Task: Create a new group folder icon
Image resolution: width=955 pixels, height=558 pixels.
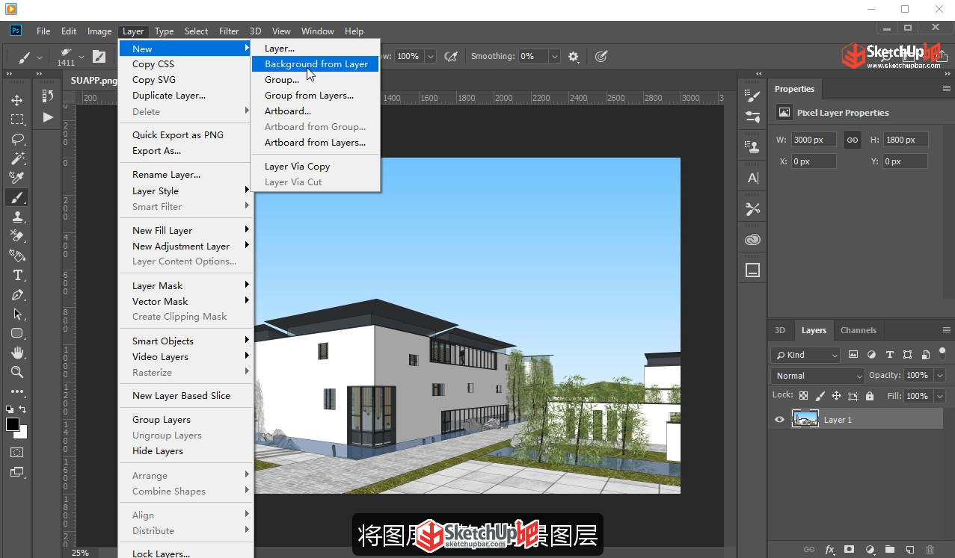Action: pos(890,550)
